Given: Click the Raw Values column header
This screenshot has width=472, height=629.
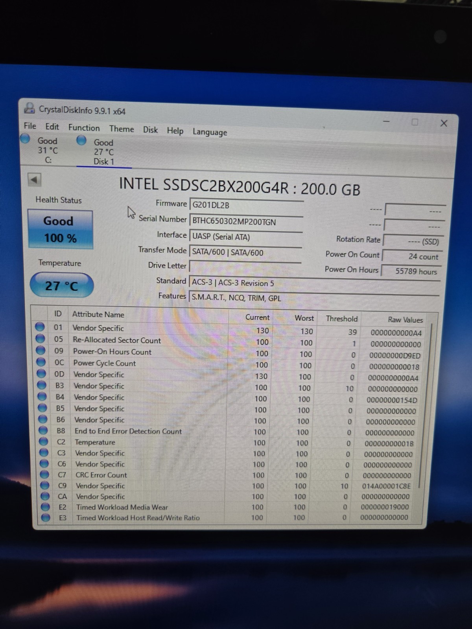Looking at the screenshot, I should point(405,320).
